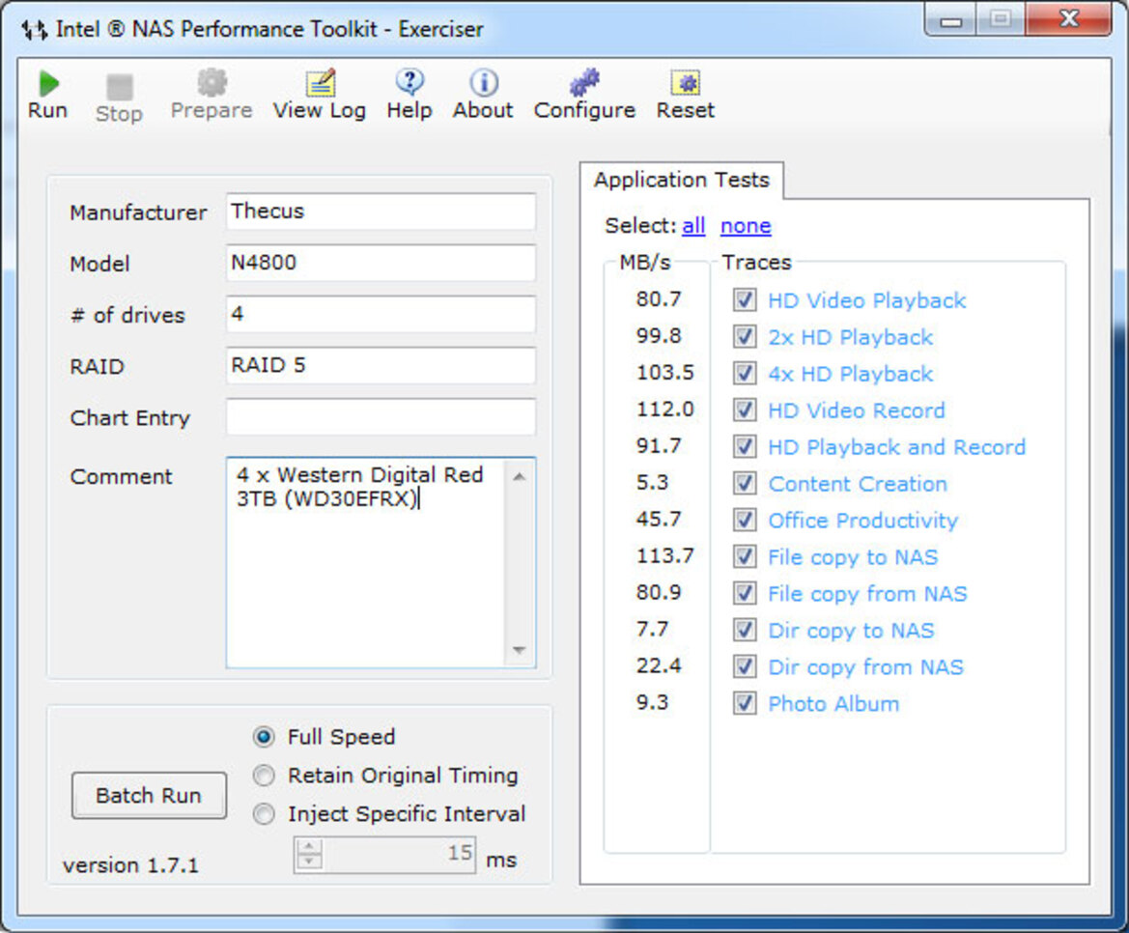1129x933 pixels.
Task: Toggle the 4x HD Playback checkbox
Action: [x=745, y=373]
